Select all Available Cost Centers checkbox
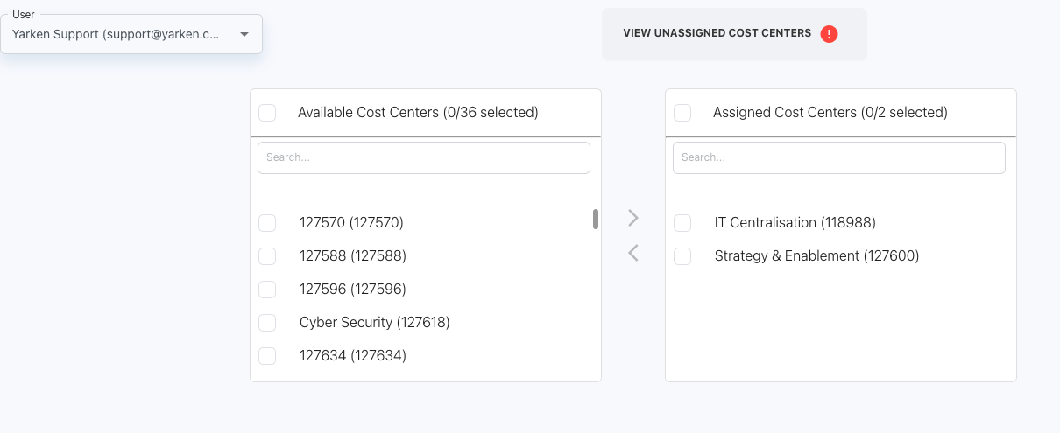1060x433 pixels. (x=267, y=113)
